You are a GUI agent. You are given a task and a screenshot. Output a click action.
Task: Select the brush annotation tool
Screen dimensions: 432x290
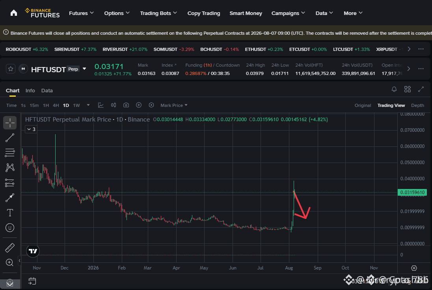10,197
